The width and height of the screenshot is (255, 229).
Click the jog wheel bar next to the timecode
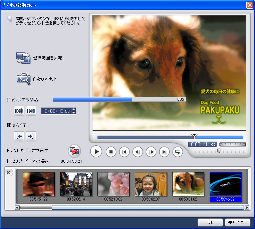click(x=233, y=144)
